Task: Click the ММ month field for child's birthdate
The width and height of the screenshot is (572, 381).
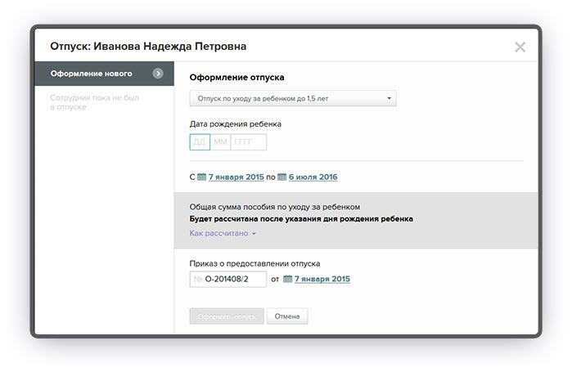Action: (x=220, y=142)
